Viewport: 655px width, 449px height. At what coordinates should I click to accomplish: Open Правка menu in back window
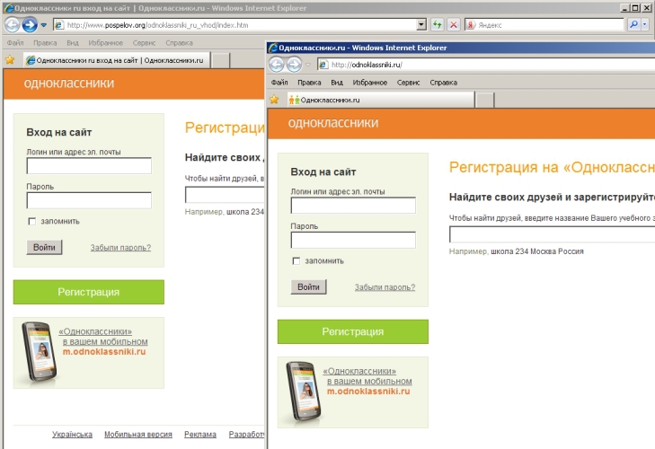[45, 42]
